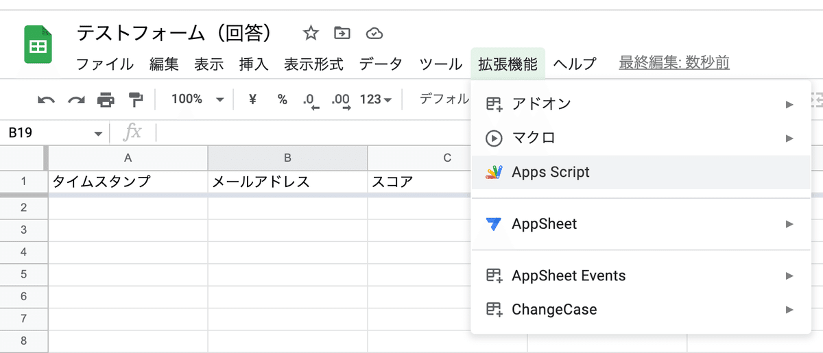This screenshot has height=353, width=823.
Task: Increase decimal places button
Action: (x=341, y=100)
